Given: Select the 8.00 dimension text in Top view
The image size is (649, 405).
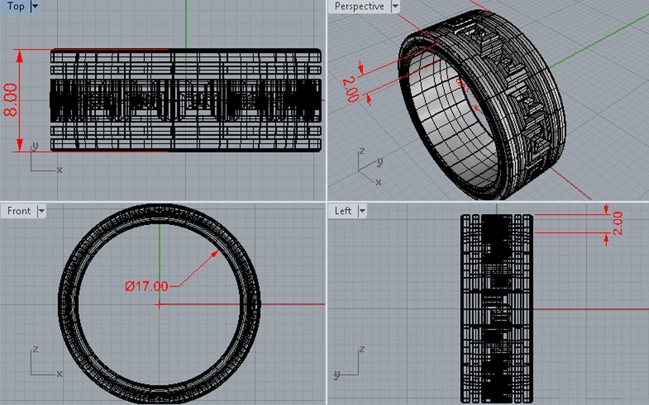Looking at the screenshot, I should point(11,100).
